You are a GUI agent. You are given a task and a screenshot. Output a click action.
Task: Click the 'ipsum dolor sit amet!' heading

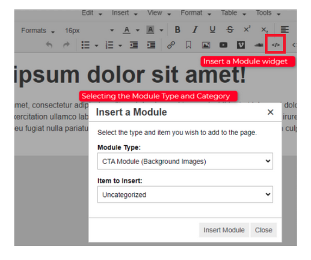point(131,75)
